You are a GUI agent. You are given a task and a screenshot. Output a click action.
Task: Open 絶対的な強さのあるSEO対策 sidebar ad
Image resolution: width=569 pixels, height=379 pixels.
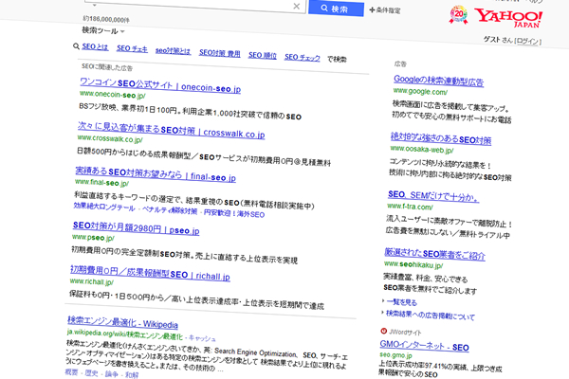pyautogui.click(x=441, y=137)
